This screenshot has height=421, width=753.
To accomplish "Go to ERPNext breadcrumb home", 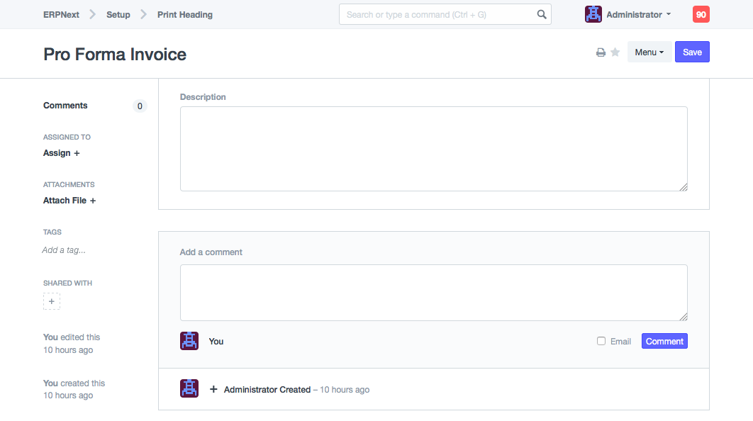I will point(61,14).
